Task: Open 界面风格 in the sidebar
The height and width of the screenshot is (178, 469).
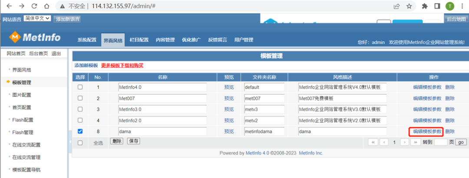Action: pos(22,70)
